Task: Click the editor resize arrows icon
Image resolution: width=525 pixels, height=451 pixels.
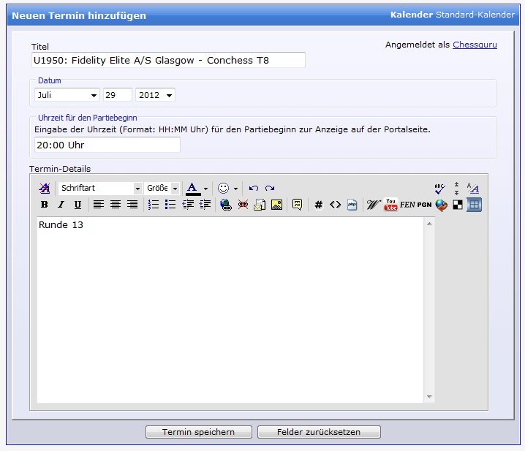Action: pyautogui.click(x=456, y=189)
